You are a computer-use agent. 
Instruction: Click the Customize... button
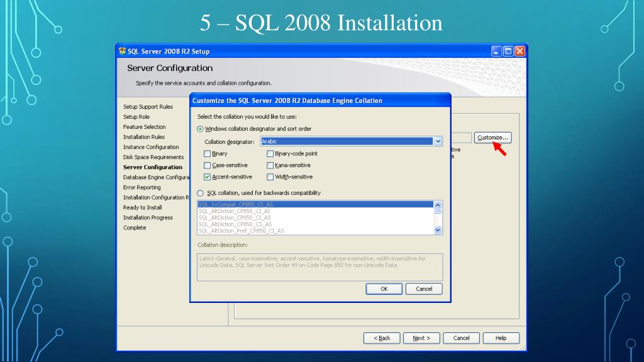[493, 138]
